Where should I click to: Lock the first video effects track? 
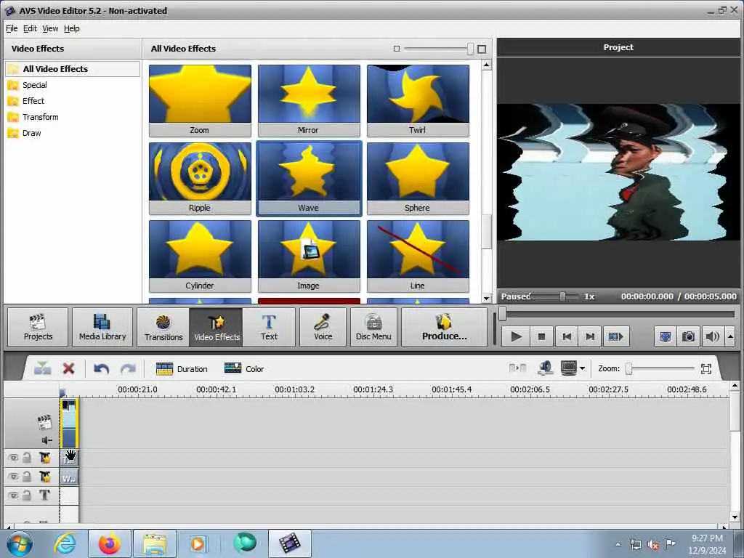coord(27,458)
